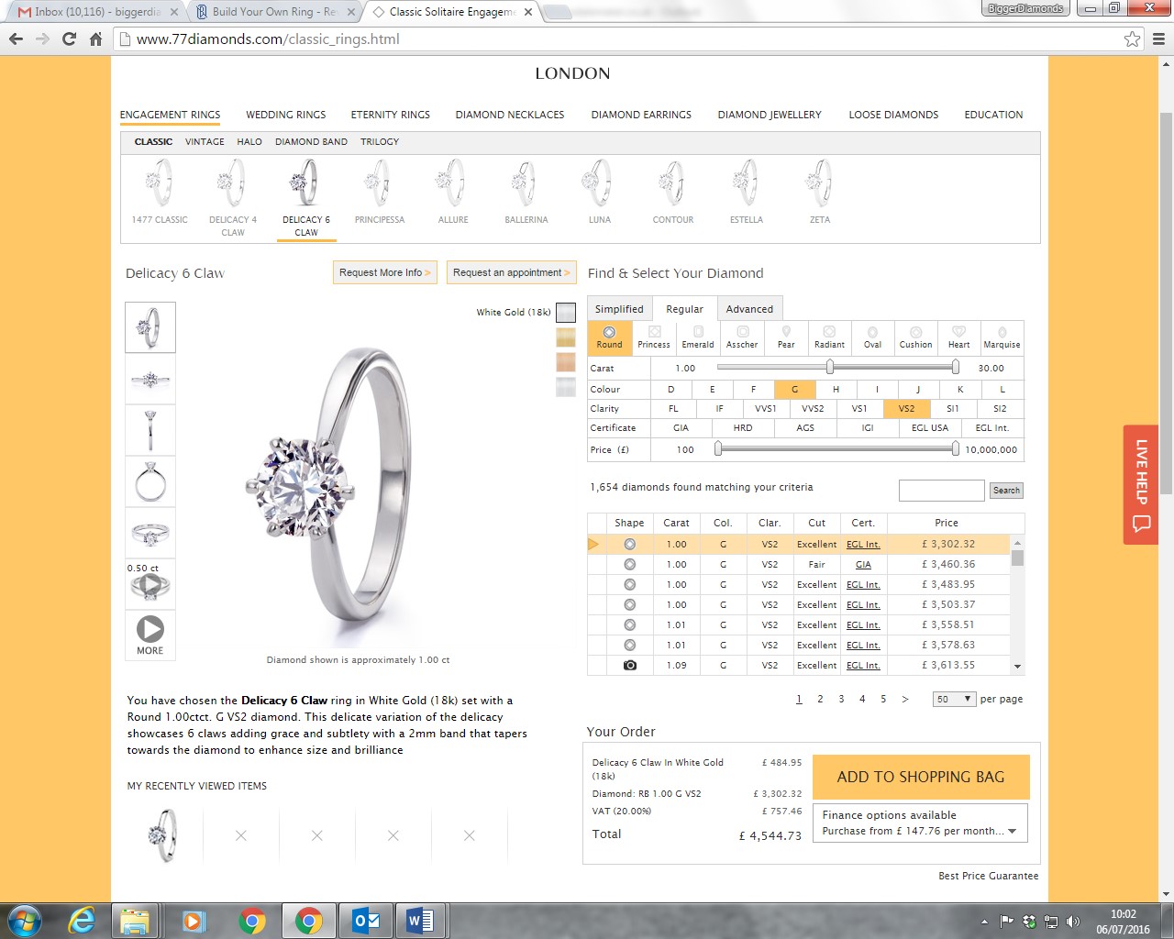
Task: Open the Best Price Guarantee link
Action: 989,876
